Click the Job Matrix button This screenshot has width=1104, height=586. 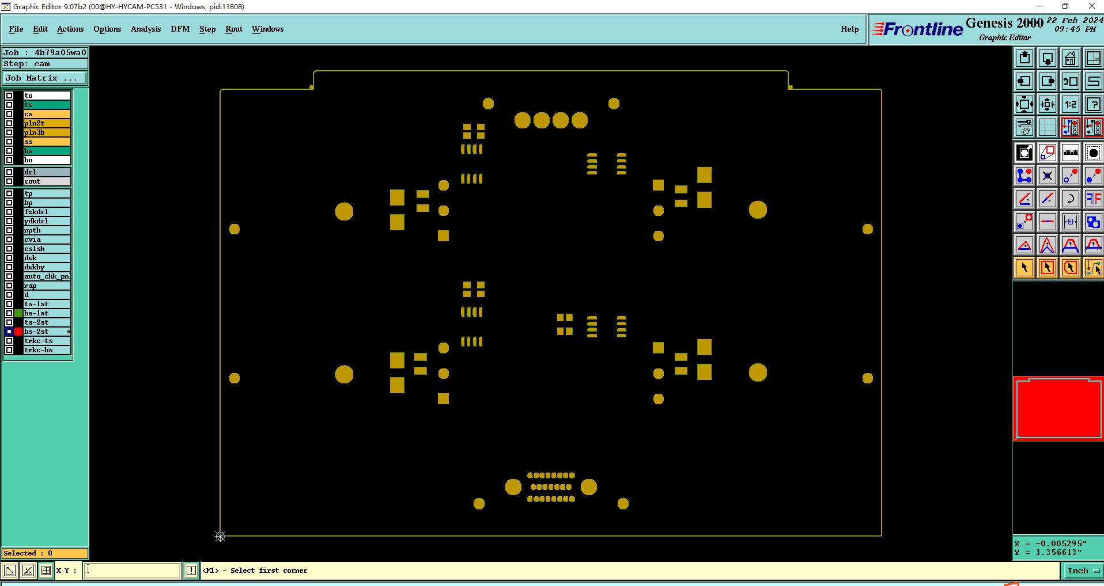point(45,78)
